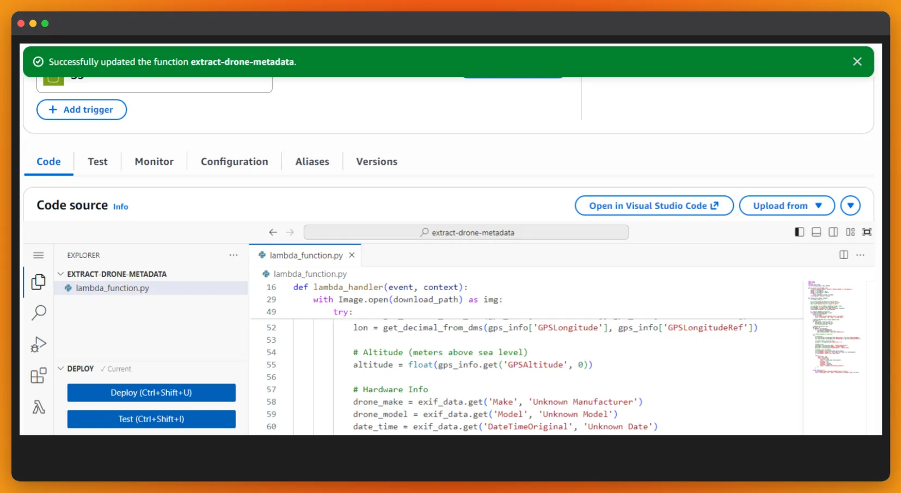Viewport: 902px width, 493px height.
Task: Open the Run and Debug sidebar icon
Action: tap(39, 344)
